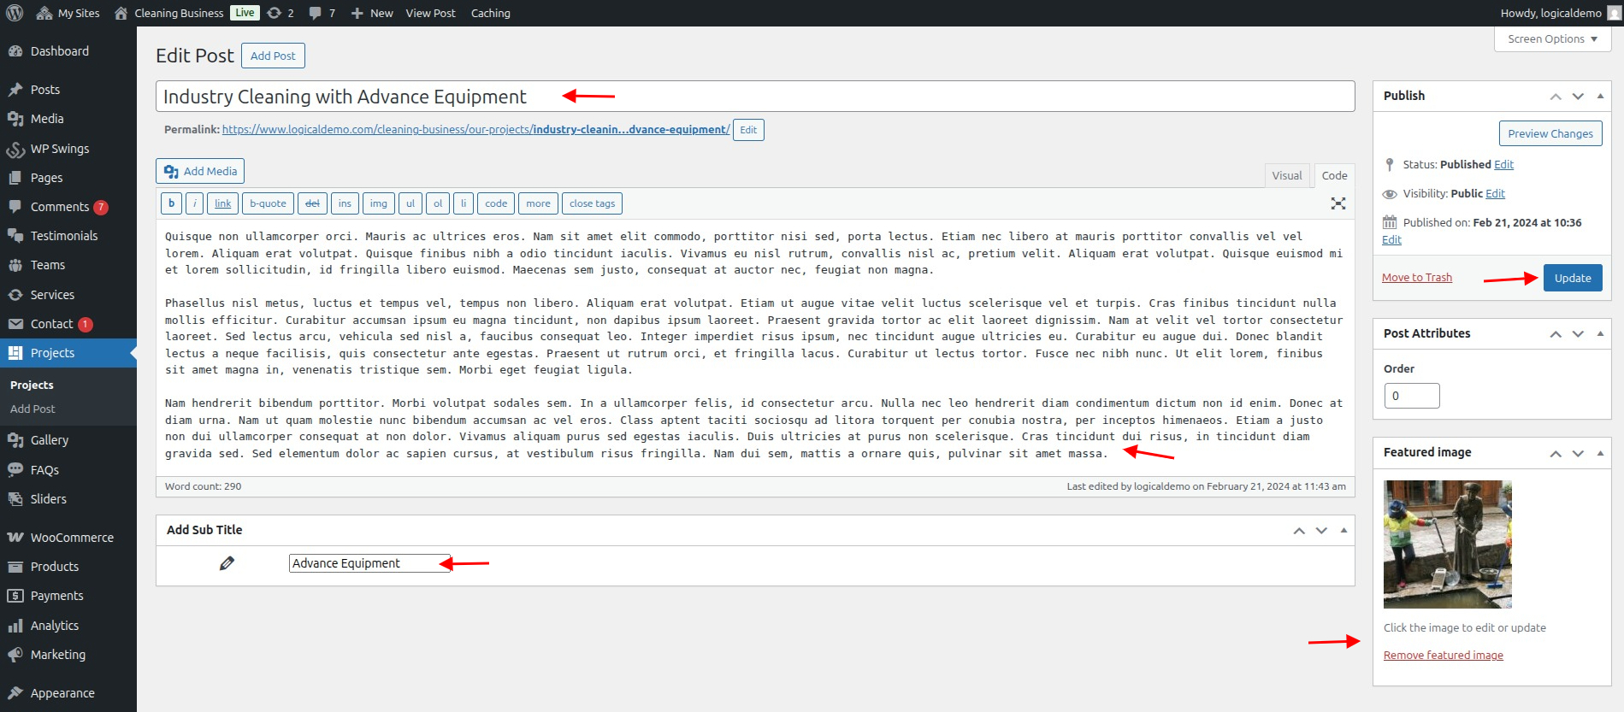The width and height of the screenshot is (1624, 712).
Task: Expand Screen Options dropdown
Action: [x=1552, y=39]
